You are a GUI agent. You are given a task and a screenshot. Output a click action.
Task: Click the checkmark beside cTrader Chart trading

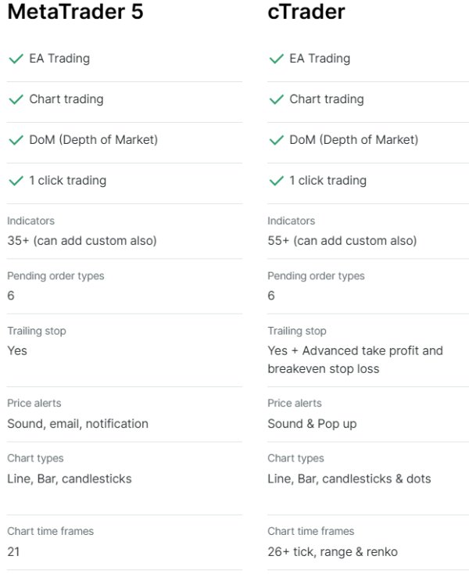[275, 99]
